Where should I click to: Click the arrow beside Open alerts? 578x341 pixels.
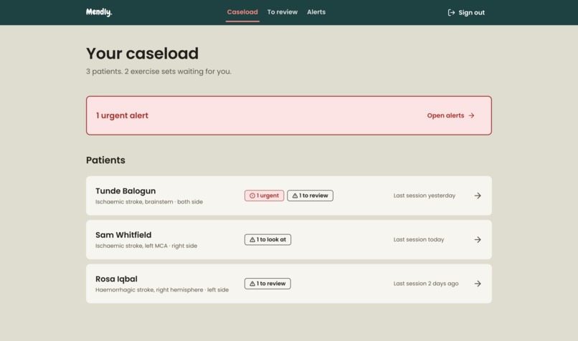(471, 115)
